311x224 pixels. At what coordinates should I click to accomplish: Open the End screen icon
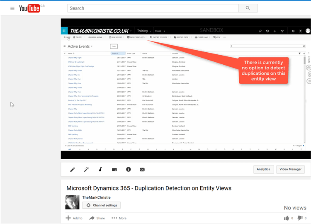pos(114,170)
